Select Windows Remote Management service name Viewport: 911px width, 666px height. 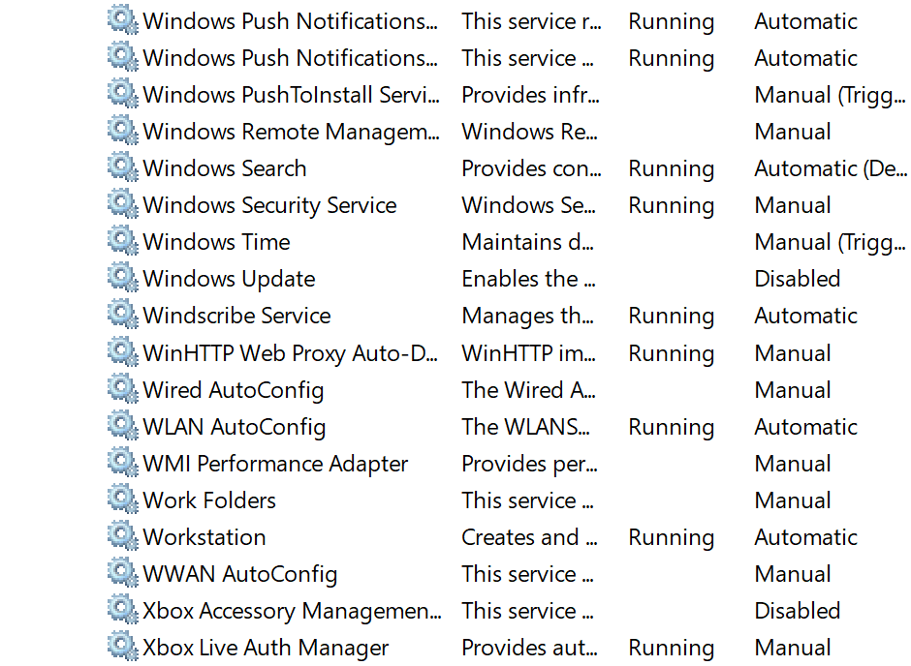point(291,133)
